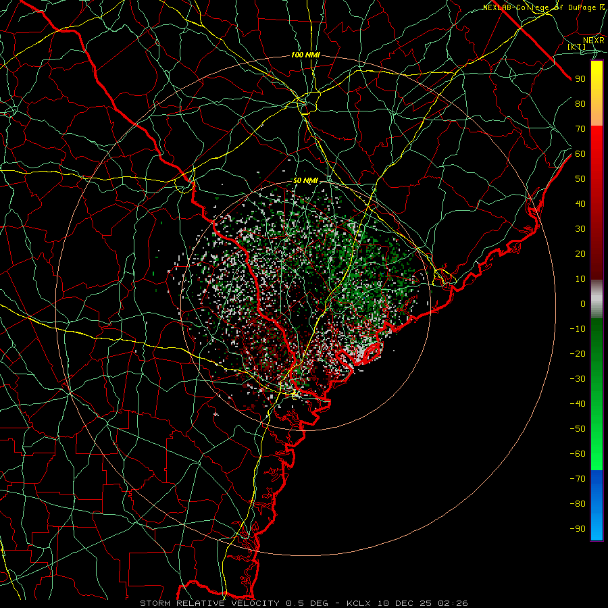Click the scale value "-50"
The width and height of the screenshot is (608, 608).
(578, 429)
